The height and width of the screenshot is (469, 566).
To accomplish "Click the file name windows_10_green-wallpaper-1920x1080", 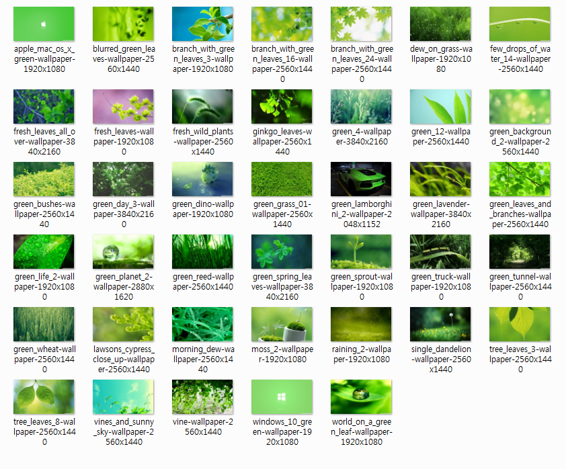I will pyautogui.click(x=282, y=431).
